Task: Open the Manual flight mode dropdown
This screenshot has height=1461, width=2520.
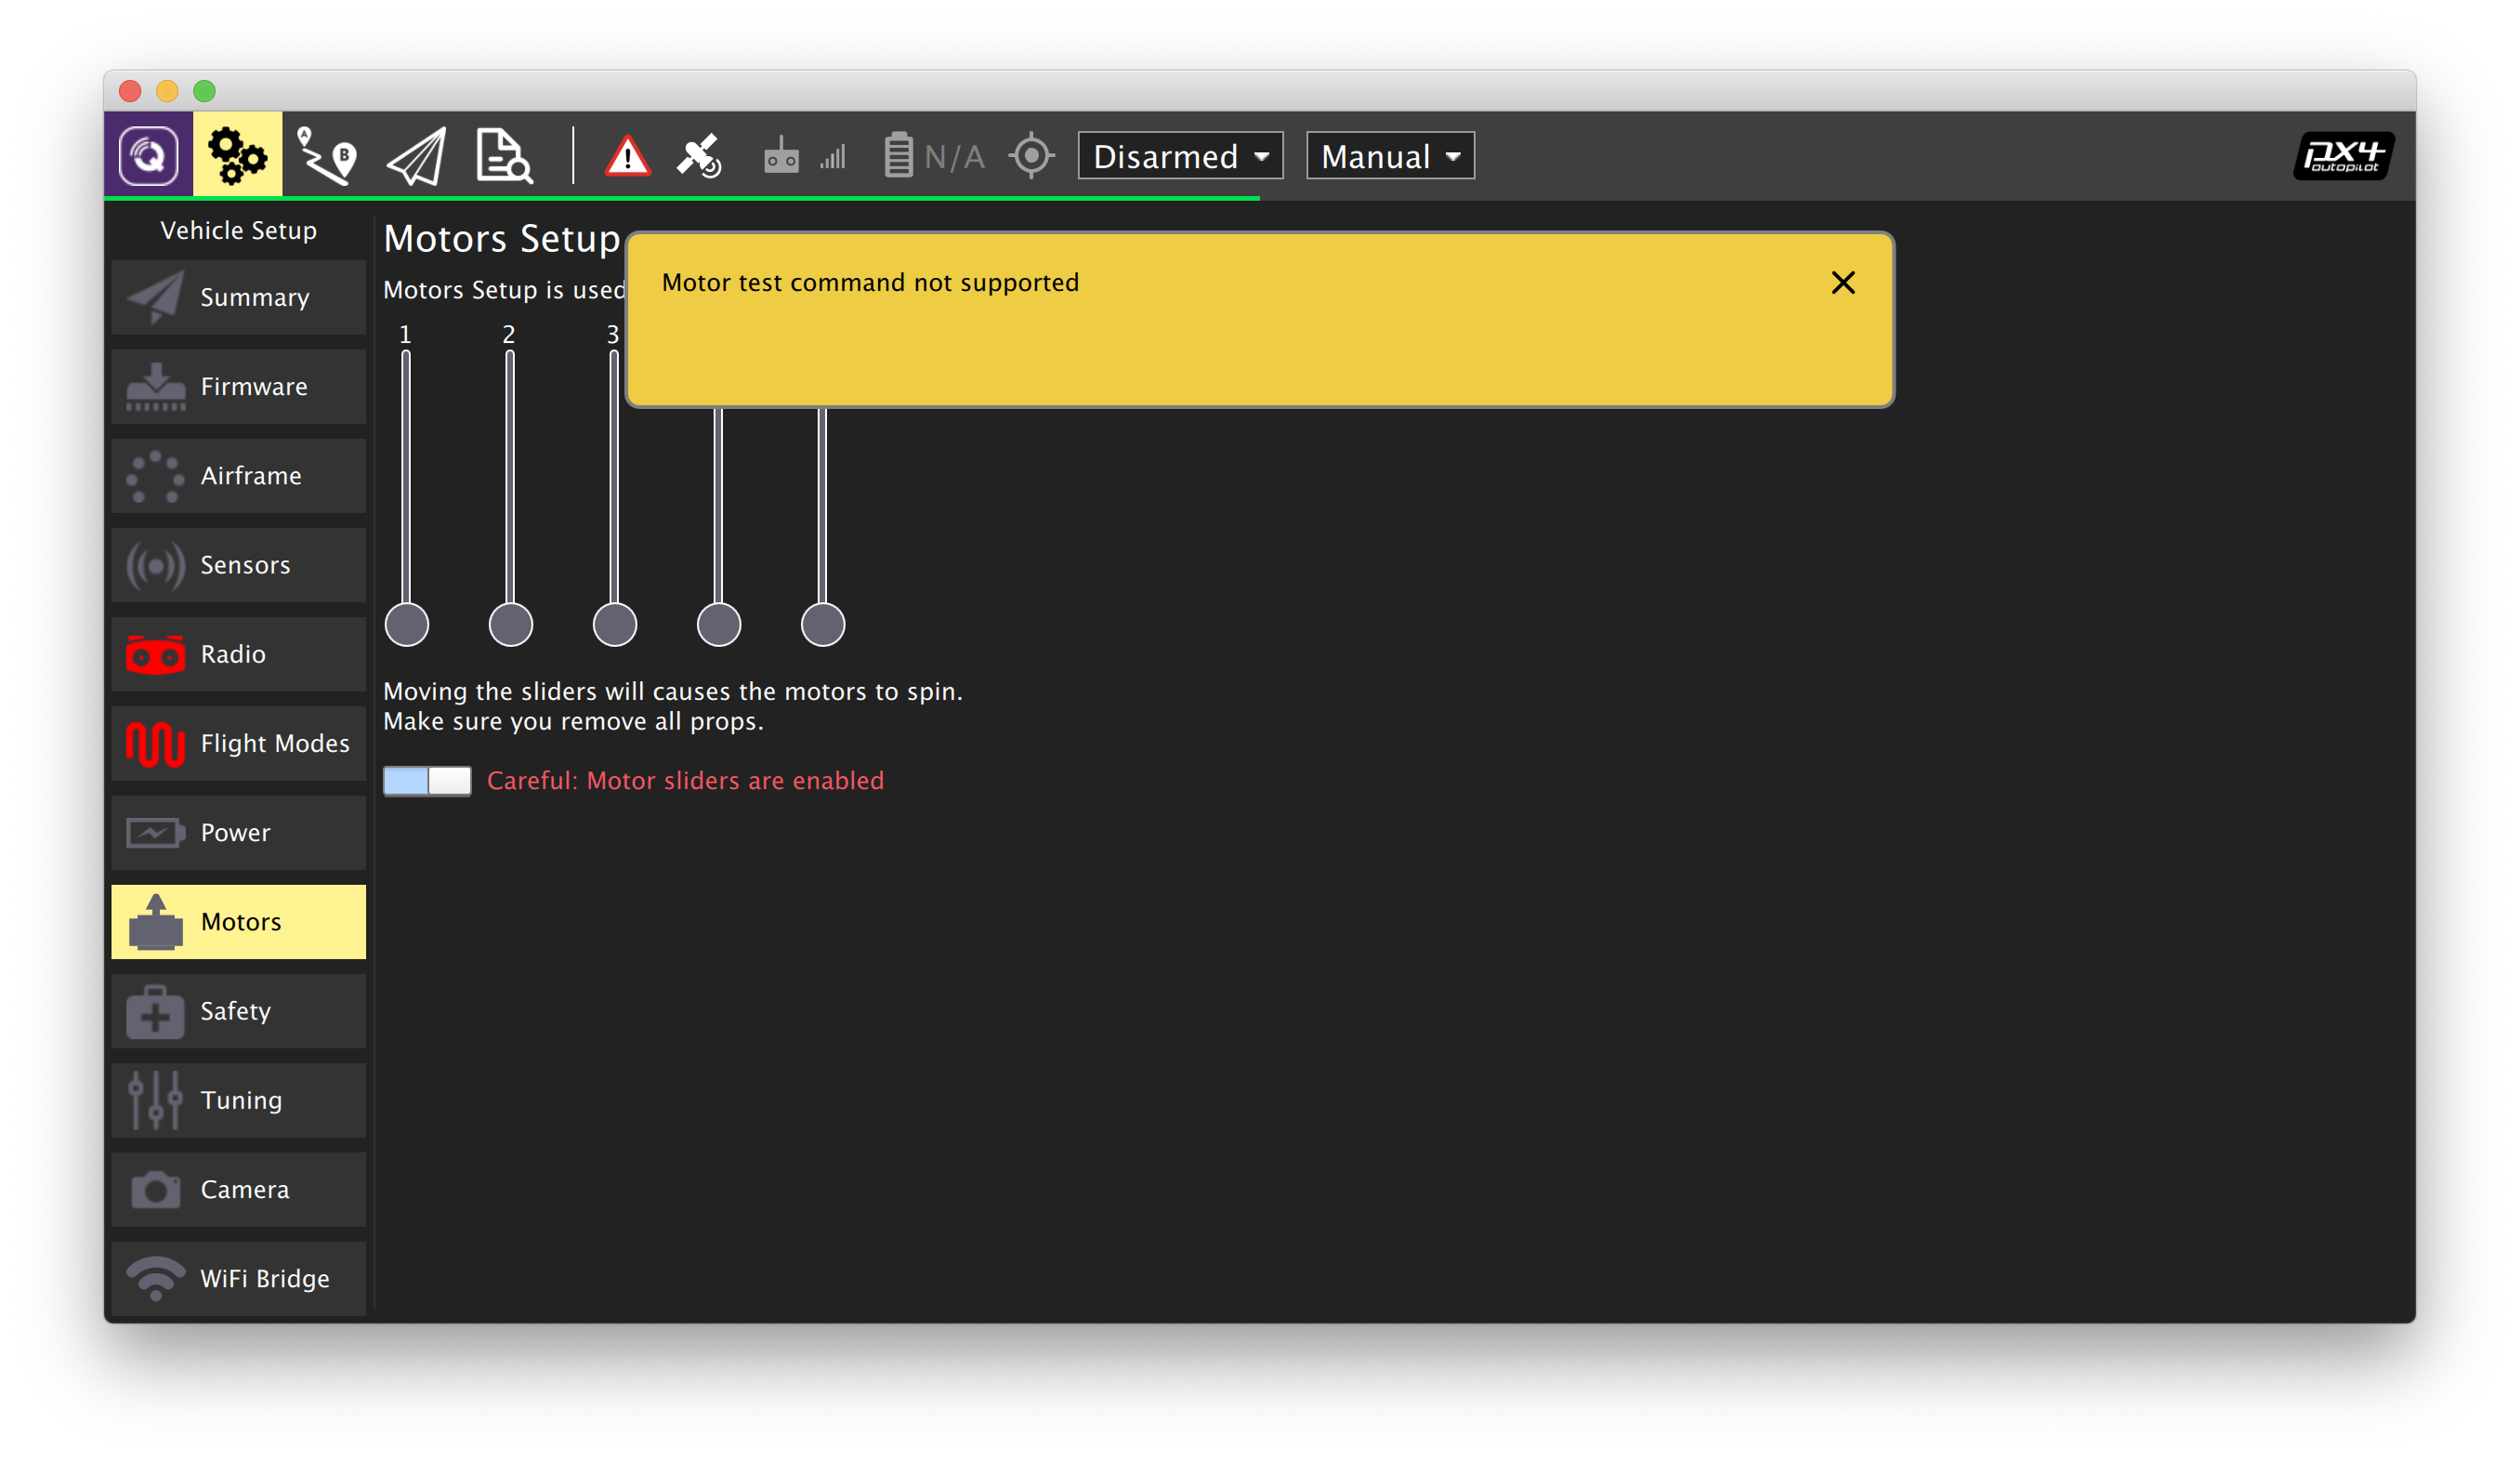Action: [x=1389, y=156]
